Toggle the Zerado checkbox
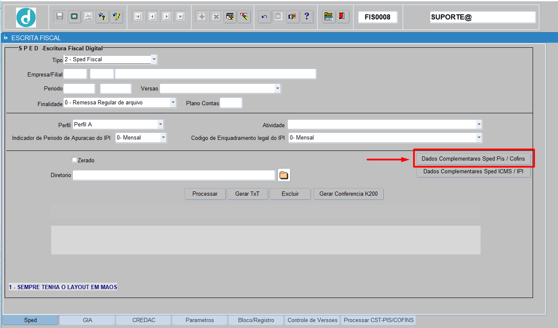The height and width of the screenshot is (328, 558). (74, 160)
